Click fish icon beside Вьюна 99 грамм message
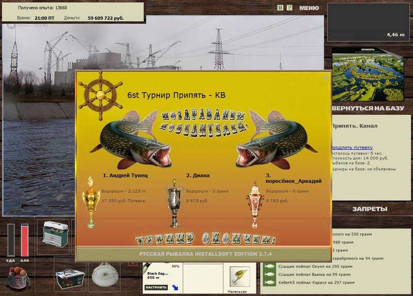Screen dimensions: 413x296 (x=269, y=274)
